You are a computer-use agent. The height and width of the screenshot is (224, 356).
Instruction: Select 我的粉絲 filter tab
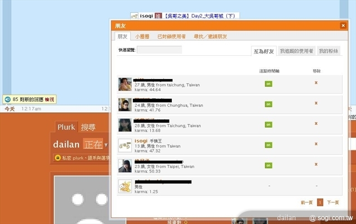[x=329, y=51]
